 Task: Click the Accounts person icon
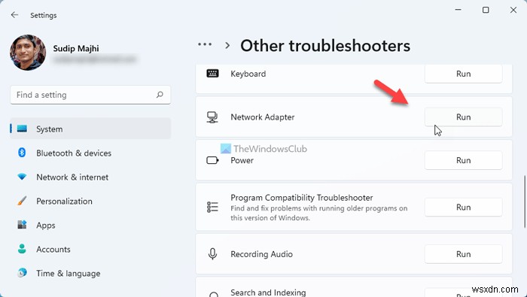22,249
